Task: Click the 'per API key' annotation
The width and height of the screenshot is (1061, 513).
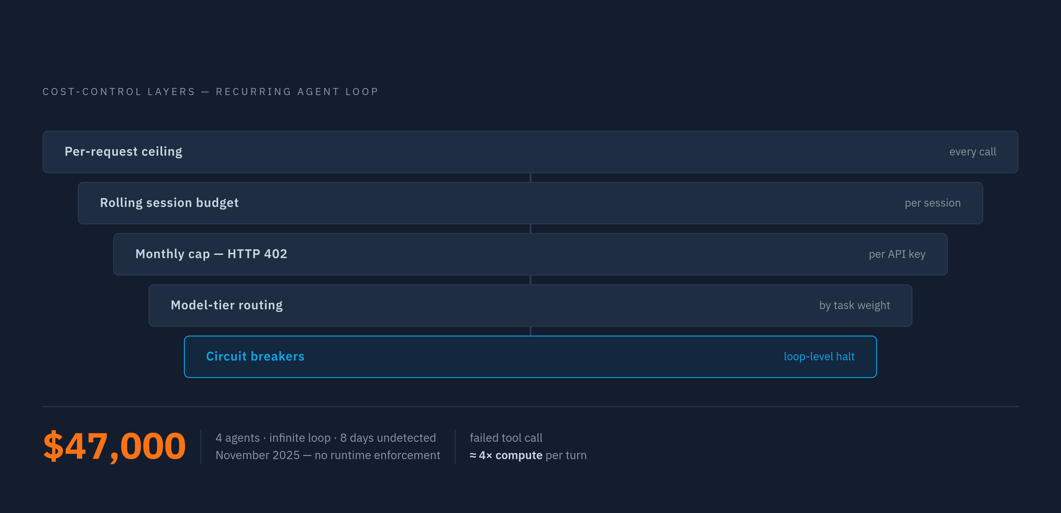Action: [897, 254]
